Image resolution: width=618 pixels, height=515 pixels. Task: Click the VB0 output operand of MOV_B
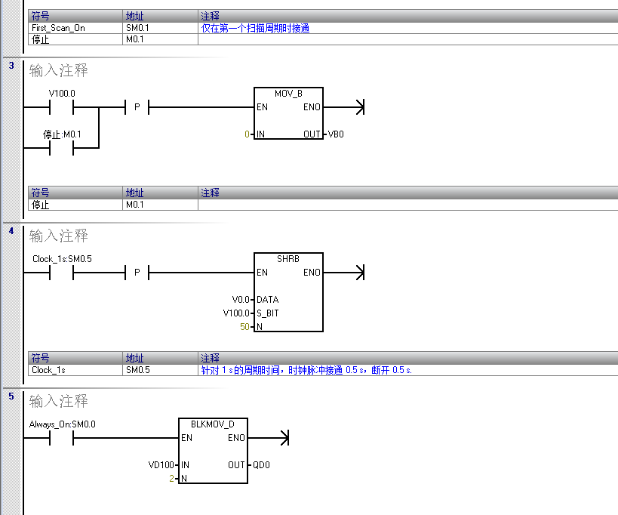pyautogui.click(x=336, y=134)
